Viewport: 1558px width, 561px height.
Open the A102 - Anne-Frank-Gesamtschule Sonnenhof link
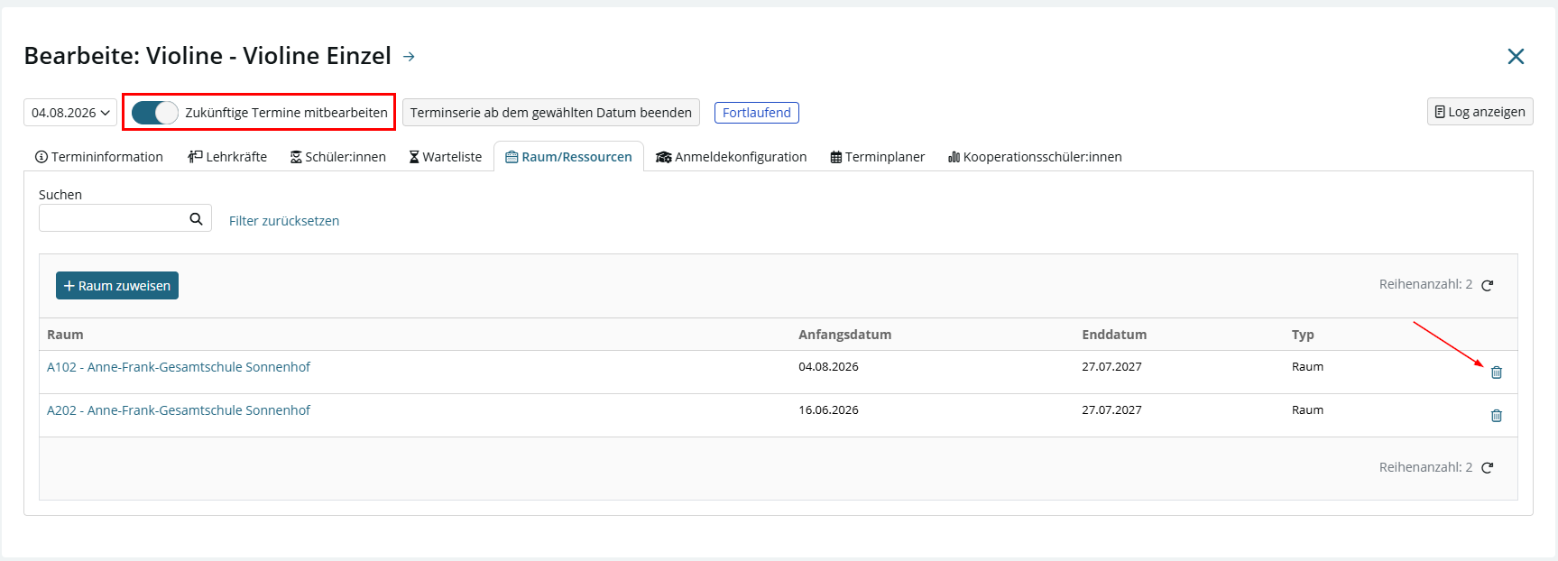coord(179,367)
